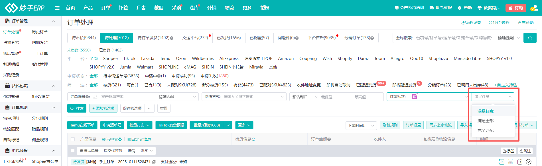Click refresh icon beside 出货信息 column header
The width and height of the screenshot is (542, 166).
point(253,139)
